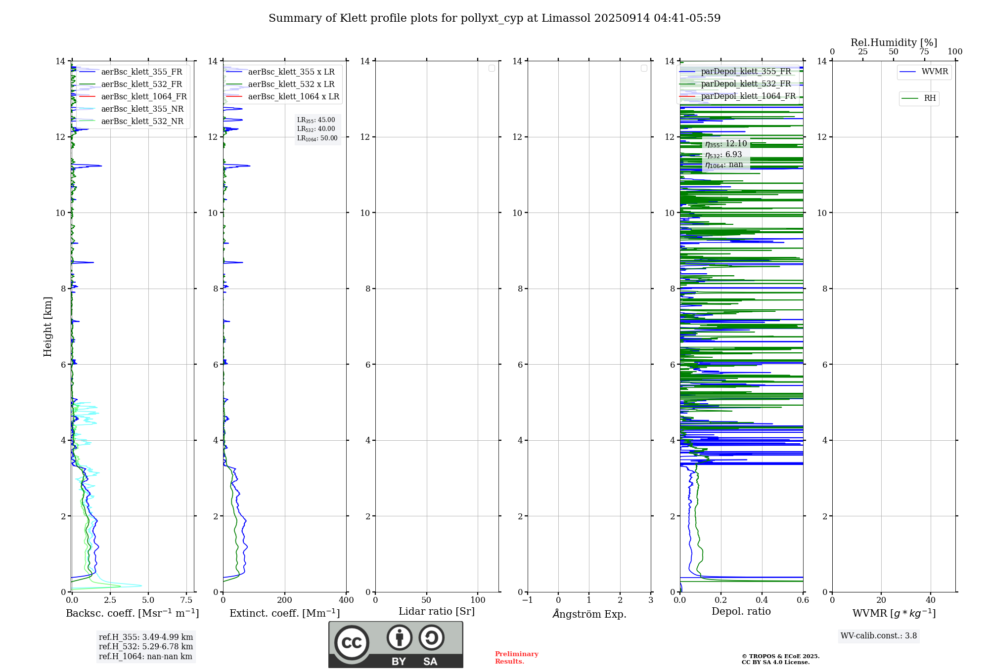Click the Creative Commons CC logo icon
Screen dimensions: 989x672
[352, 642]
